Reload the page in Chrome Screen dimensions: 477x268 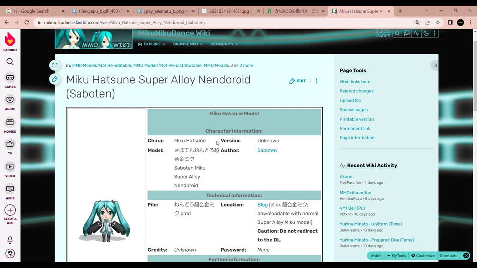coord(27,22)
